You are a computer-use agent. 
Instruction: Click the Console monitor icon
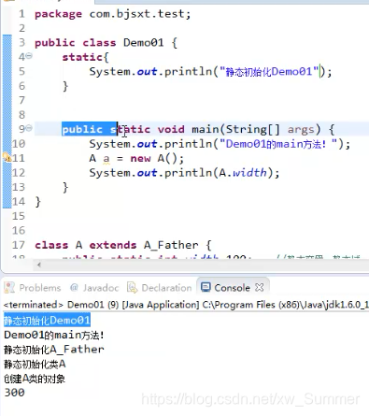tap(206, 287)
